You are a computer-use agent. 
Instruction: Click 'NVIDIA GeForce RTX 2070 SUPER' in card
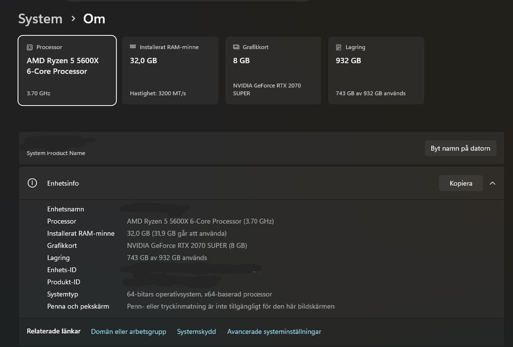(x=267, y=90)
